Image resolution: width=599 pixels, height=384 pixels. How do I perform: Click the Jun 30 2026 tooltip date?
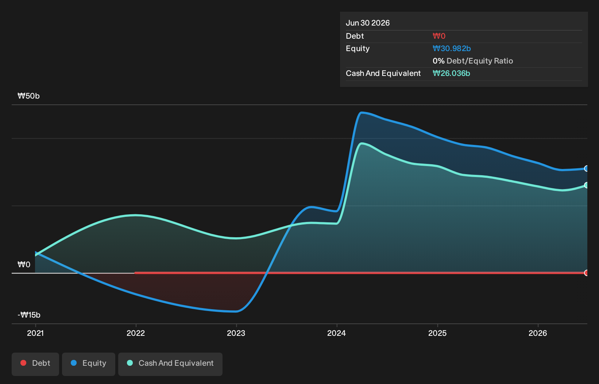coord(368,23)
